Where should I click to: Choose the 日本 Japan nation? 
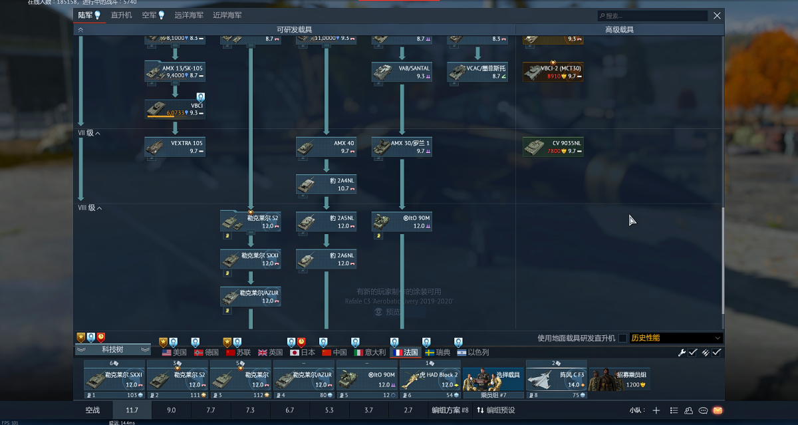[303, 353]
